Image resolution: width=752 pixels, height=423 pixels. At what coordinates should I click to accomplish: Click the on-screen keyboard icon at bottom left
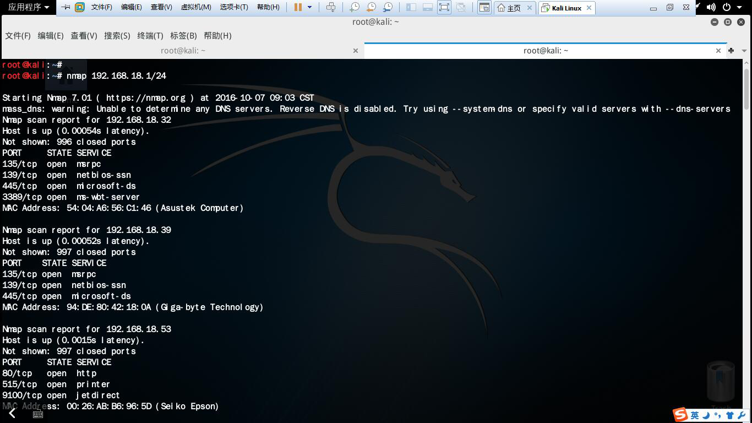pyautogui.click(x=38, y=414)
